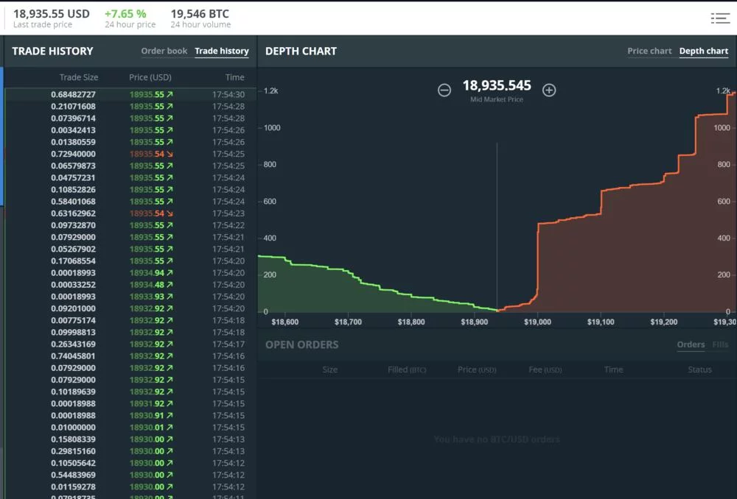Select the trade row at 17:54:30

click(130, 94)
